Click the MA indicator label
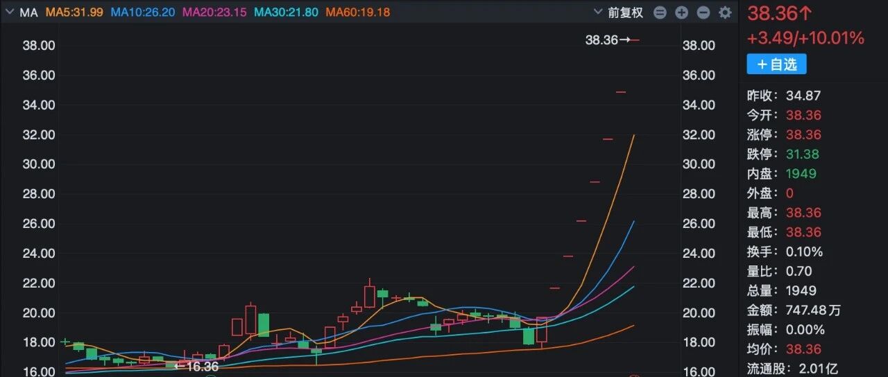This screenshot has height=377, width=888. tap(28, 12)
